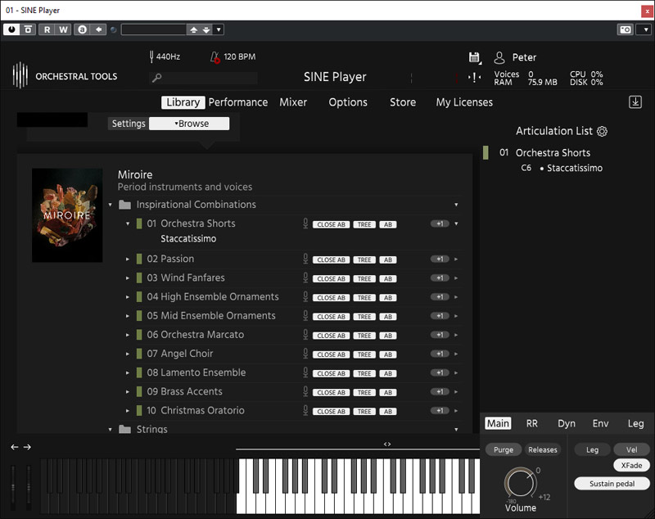Click the metronome icon next to 120 BPM
Viewport: 655px width, 519px height.
point(215,57)
